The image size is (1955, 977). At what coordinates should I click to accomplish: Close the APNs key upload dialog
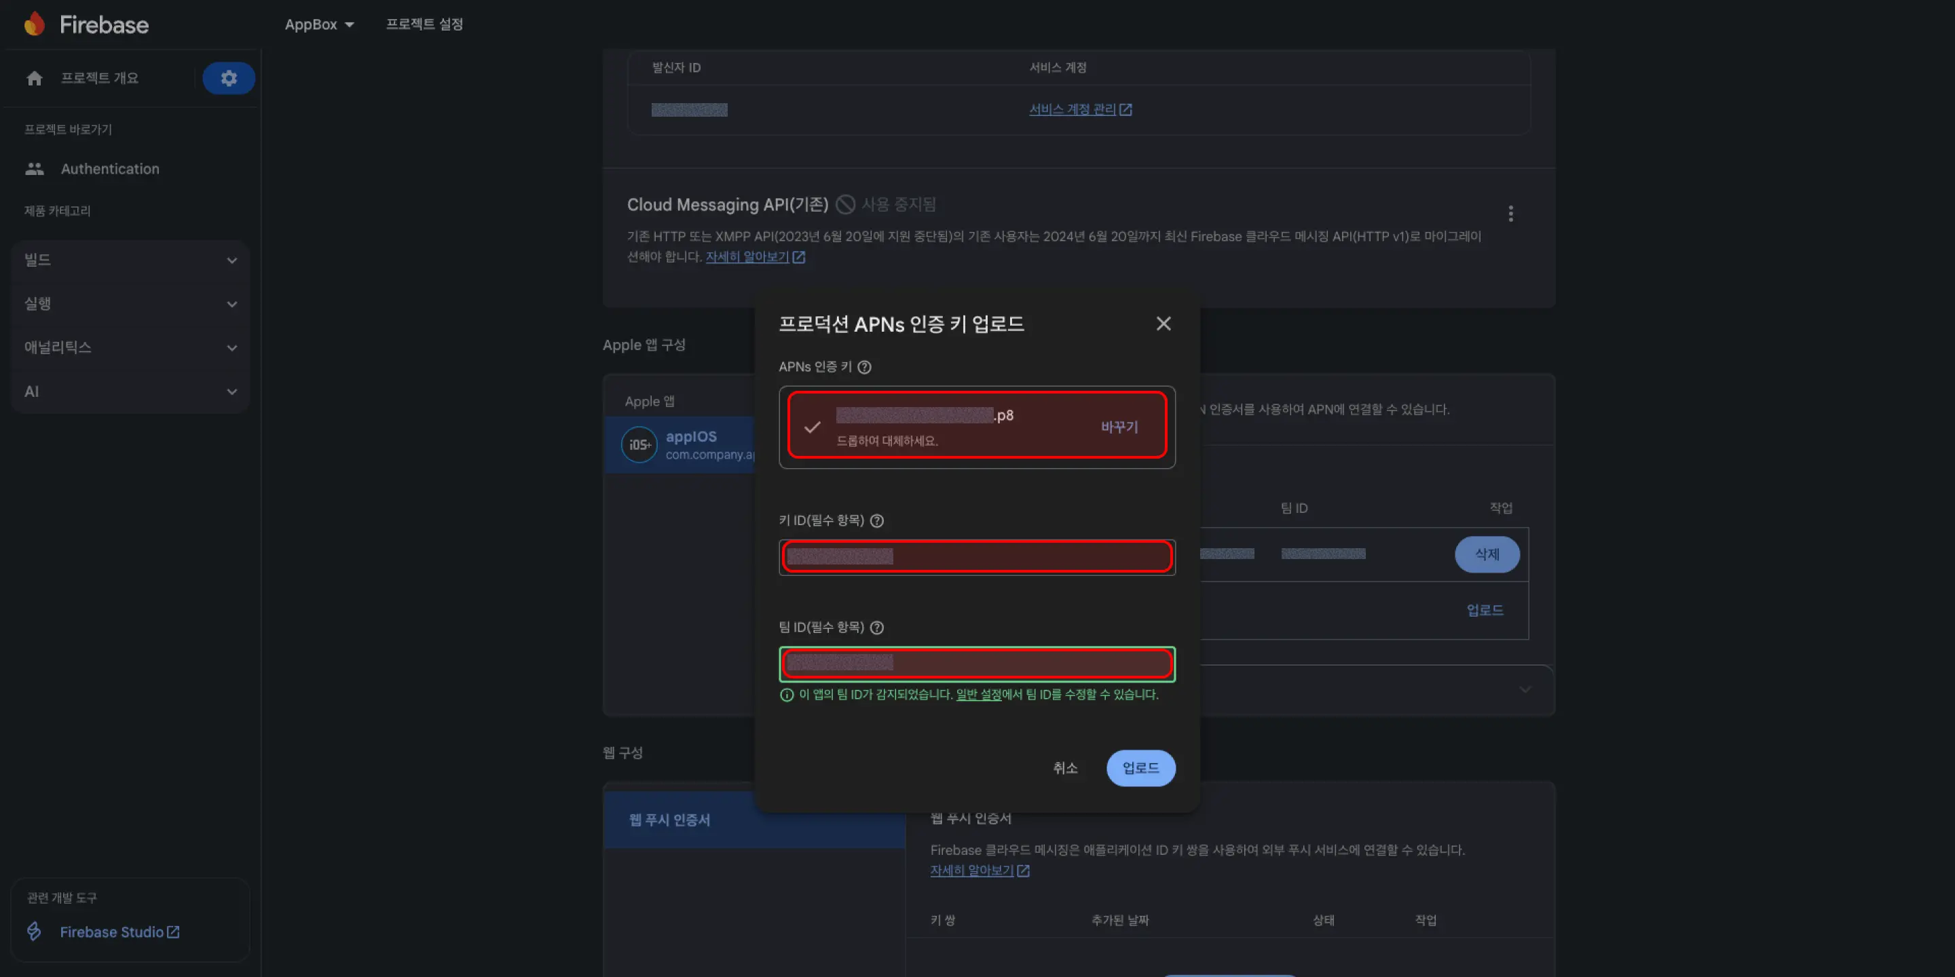pyautogui.click(x=1163, y=324)
